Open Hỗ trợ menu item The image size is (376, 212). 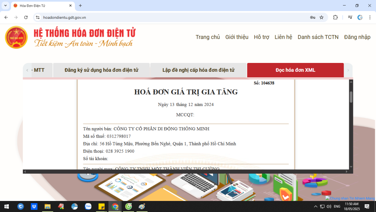[261, 37]
